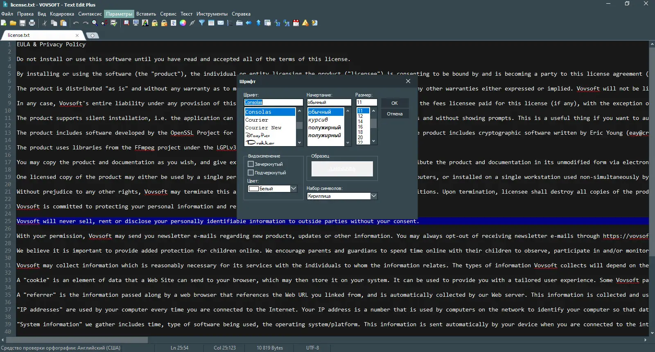655x352 pixels.
Task: Open the Файл menu
Action: [x=7, y=14]
